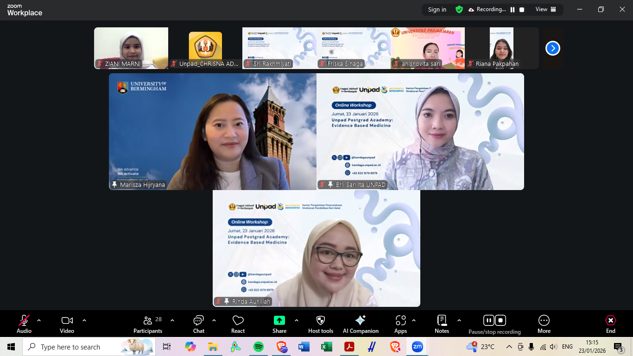Select Friska Sinaga's thumbnail
The image size is (633, 356).
(354, 48)
